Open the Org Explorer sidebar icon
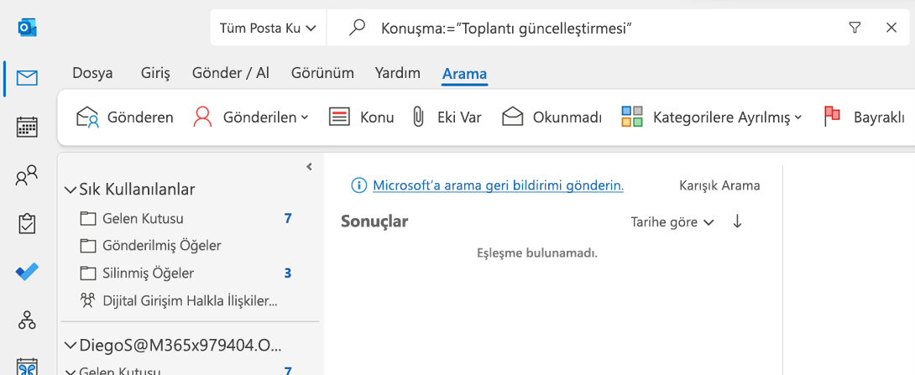 [27, 320]
